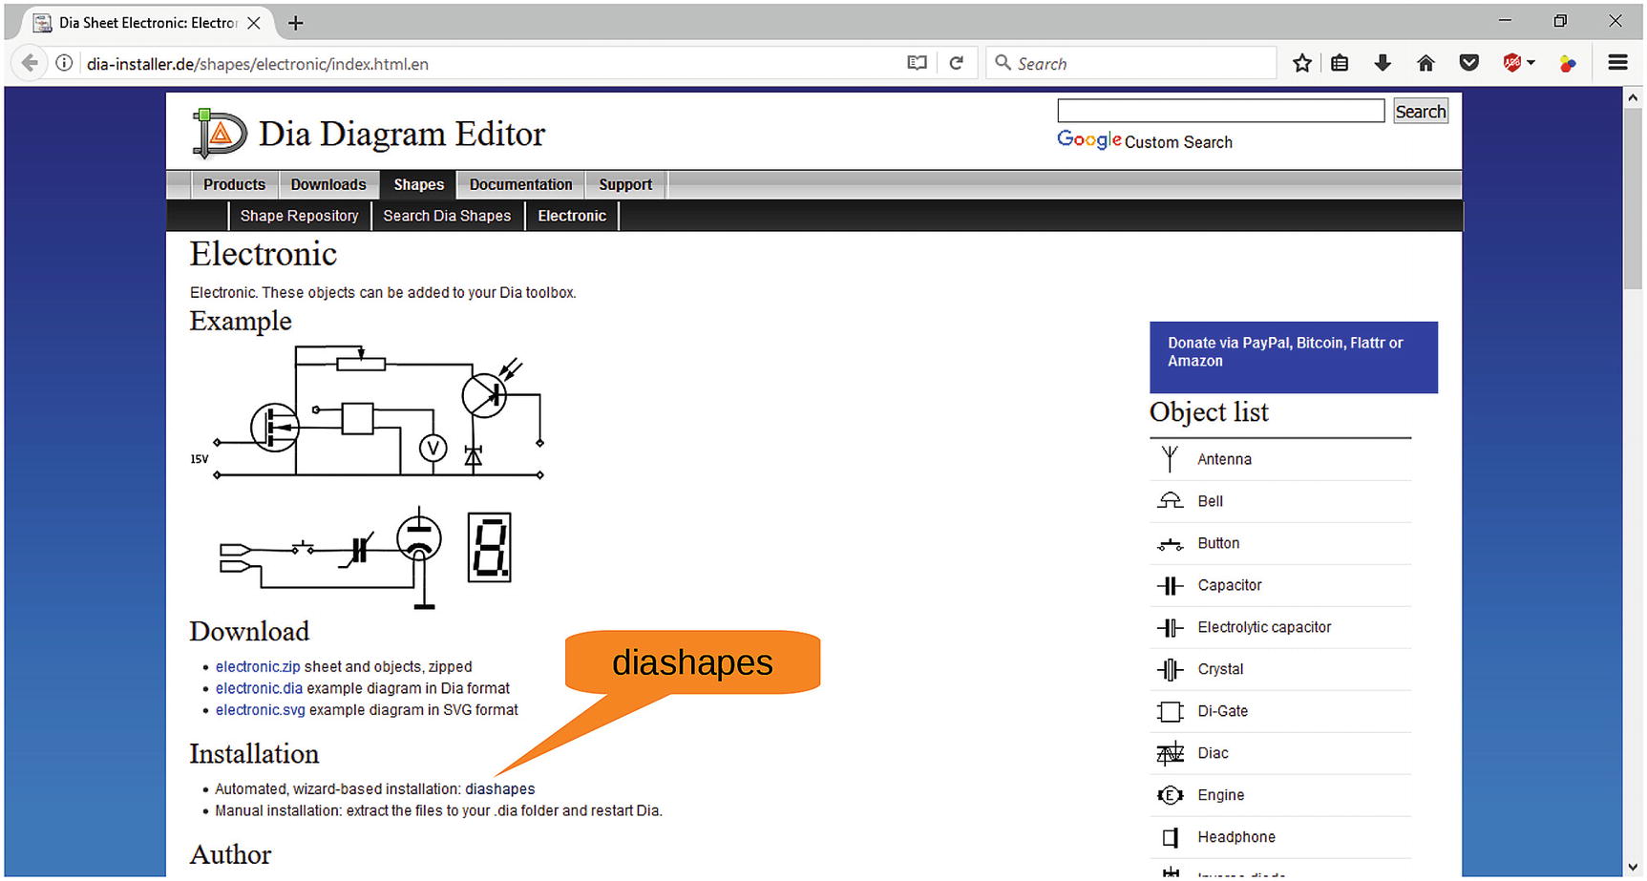Open the Adblock Plus extension icon

(1511, 63)
